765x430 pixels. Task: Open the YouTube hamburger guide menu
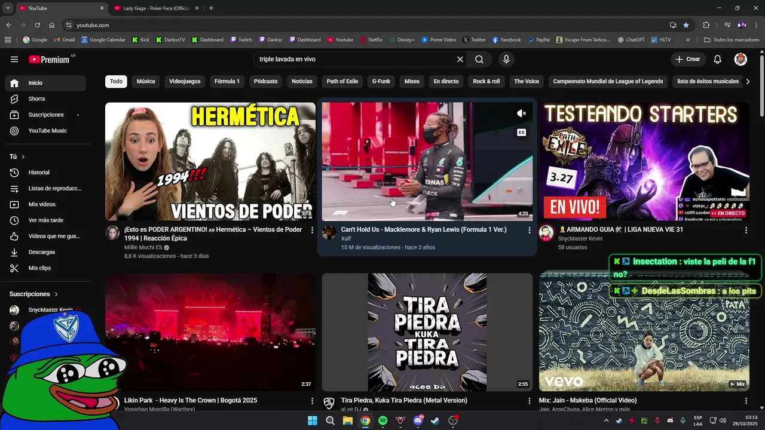tap(14, 59)
